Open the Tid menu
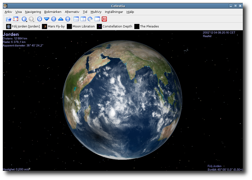 [85, 12]
